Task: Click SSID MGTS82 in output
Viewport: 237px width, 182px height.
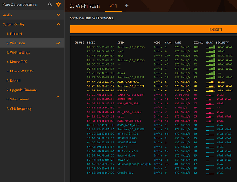Action: (122, 90)
